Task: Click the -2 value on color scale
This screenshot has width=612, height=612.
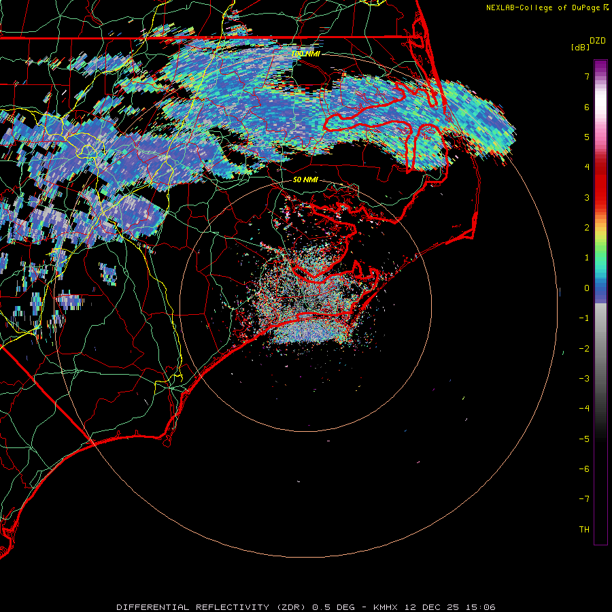Action: coord(584,349)
